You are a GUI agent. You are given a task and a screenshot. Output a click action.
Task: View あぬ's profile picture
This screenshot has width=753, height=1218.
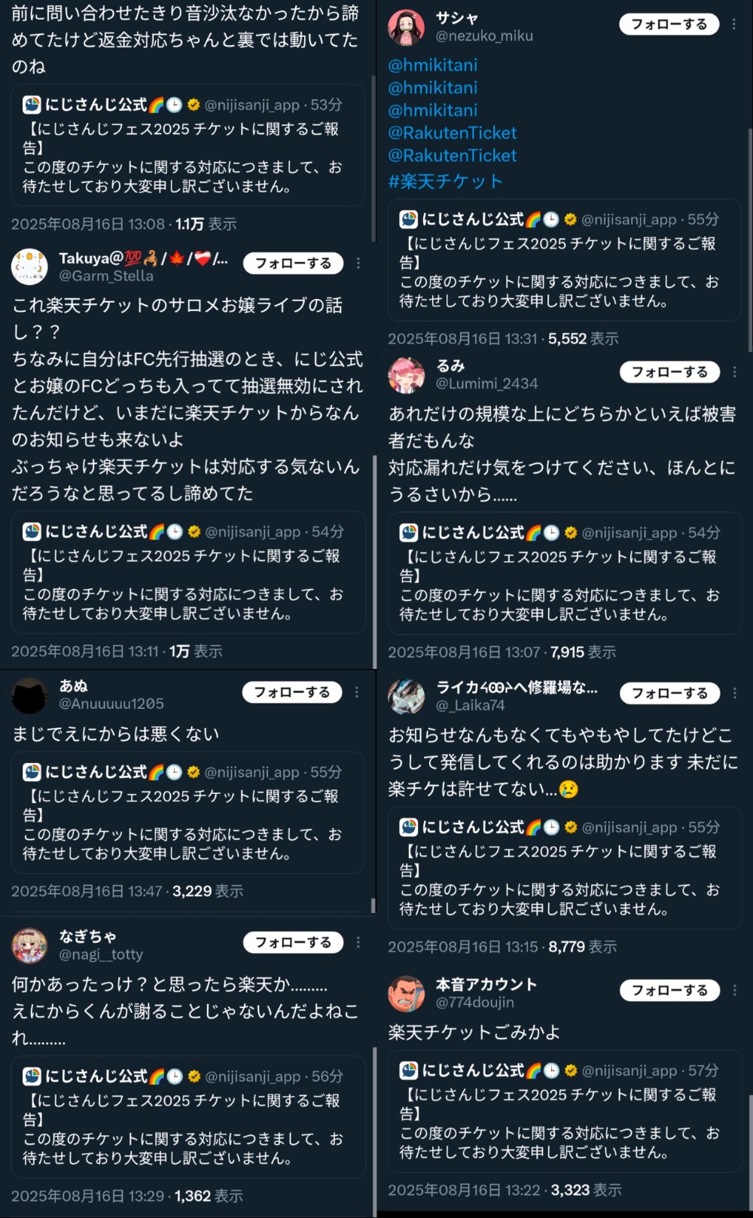click(30, 695)
